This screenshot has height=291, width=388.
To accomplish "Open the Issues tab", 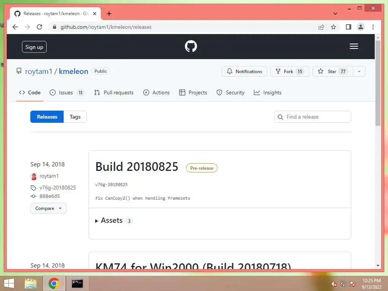I will pos(67,92).
